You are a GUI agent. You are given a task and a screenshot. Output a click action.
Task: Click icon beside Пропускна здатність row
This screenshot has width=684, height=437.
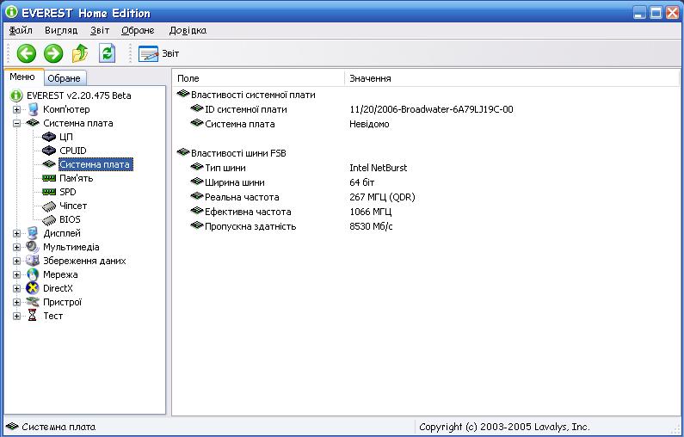[197, 225]
